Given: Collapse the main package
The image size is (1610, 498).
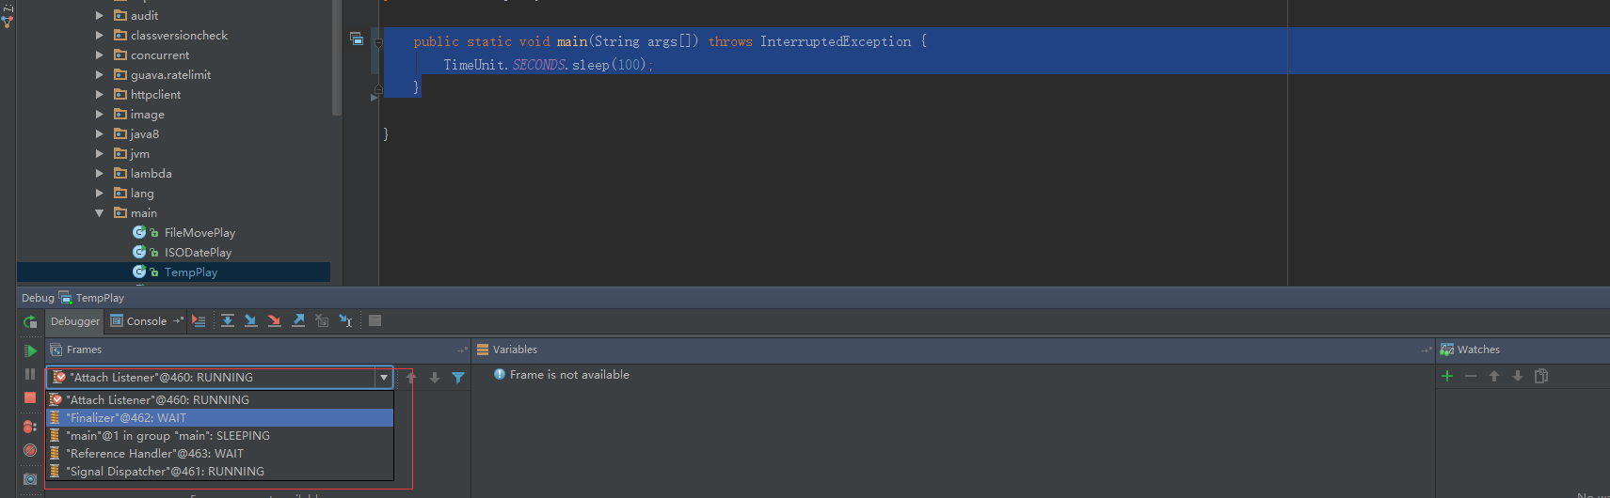Looking at the screenshot, I should 100,213.
